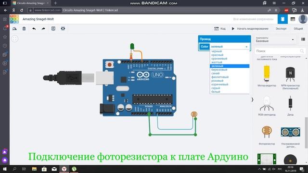308x173 pixels.
Task: Open browser downloads icon
Action: pos(302,10)
